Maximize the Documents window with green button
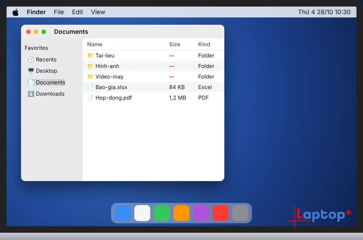Image resolution: width=363 pixels, height=240 pixels. coord(44,32)
